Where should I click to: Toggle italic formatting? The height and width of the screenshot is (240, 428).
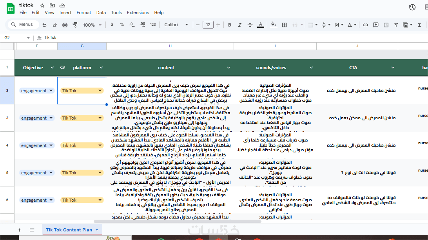[x=239, y=25]
